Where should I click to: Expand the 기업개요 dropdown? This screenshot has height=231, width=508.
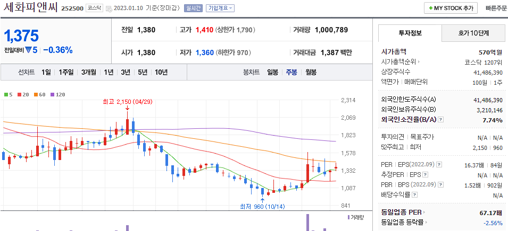[220, 8]
